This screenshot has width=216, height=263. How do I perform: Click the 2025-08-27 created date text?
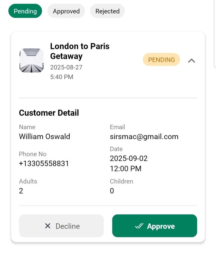click(x=66, y=67)
